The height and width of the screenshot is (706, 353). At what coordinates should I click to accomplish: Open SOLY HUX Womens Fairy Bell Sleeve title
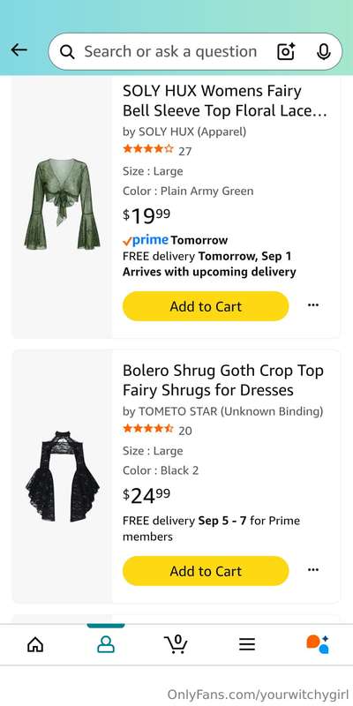(225, 101)
